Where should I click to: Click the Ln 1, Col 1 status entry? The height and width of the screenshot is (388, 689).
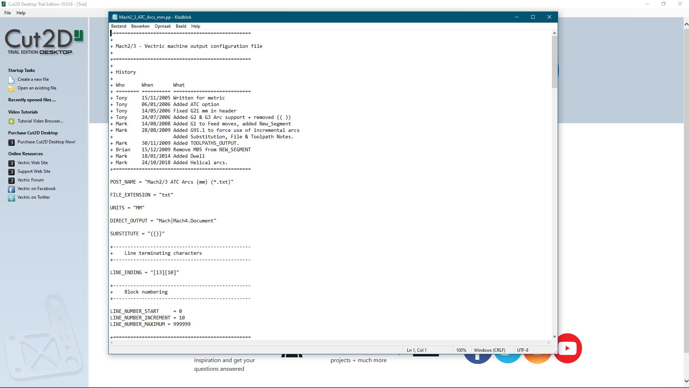coord(417,350)
